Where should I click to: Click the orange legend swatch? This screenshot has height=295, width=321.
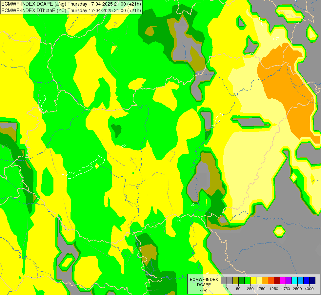[x=265, y=280]
